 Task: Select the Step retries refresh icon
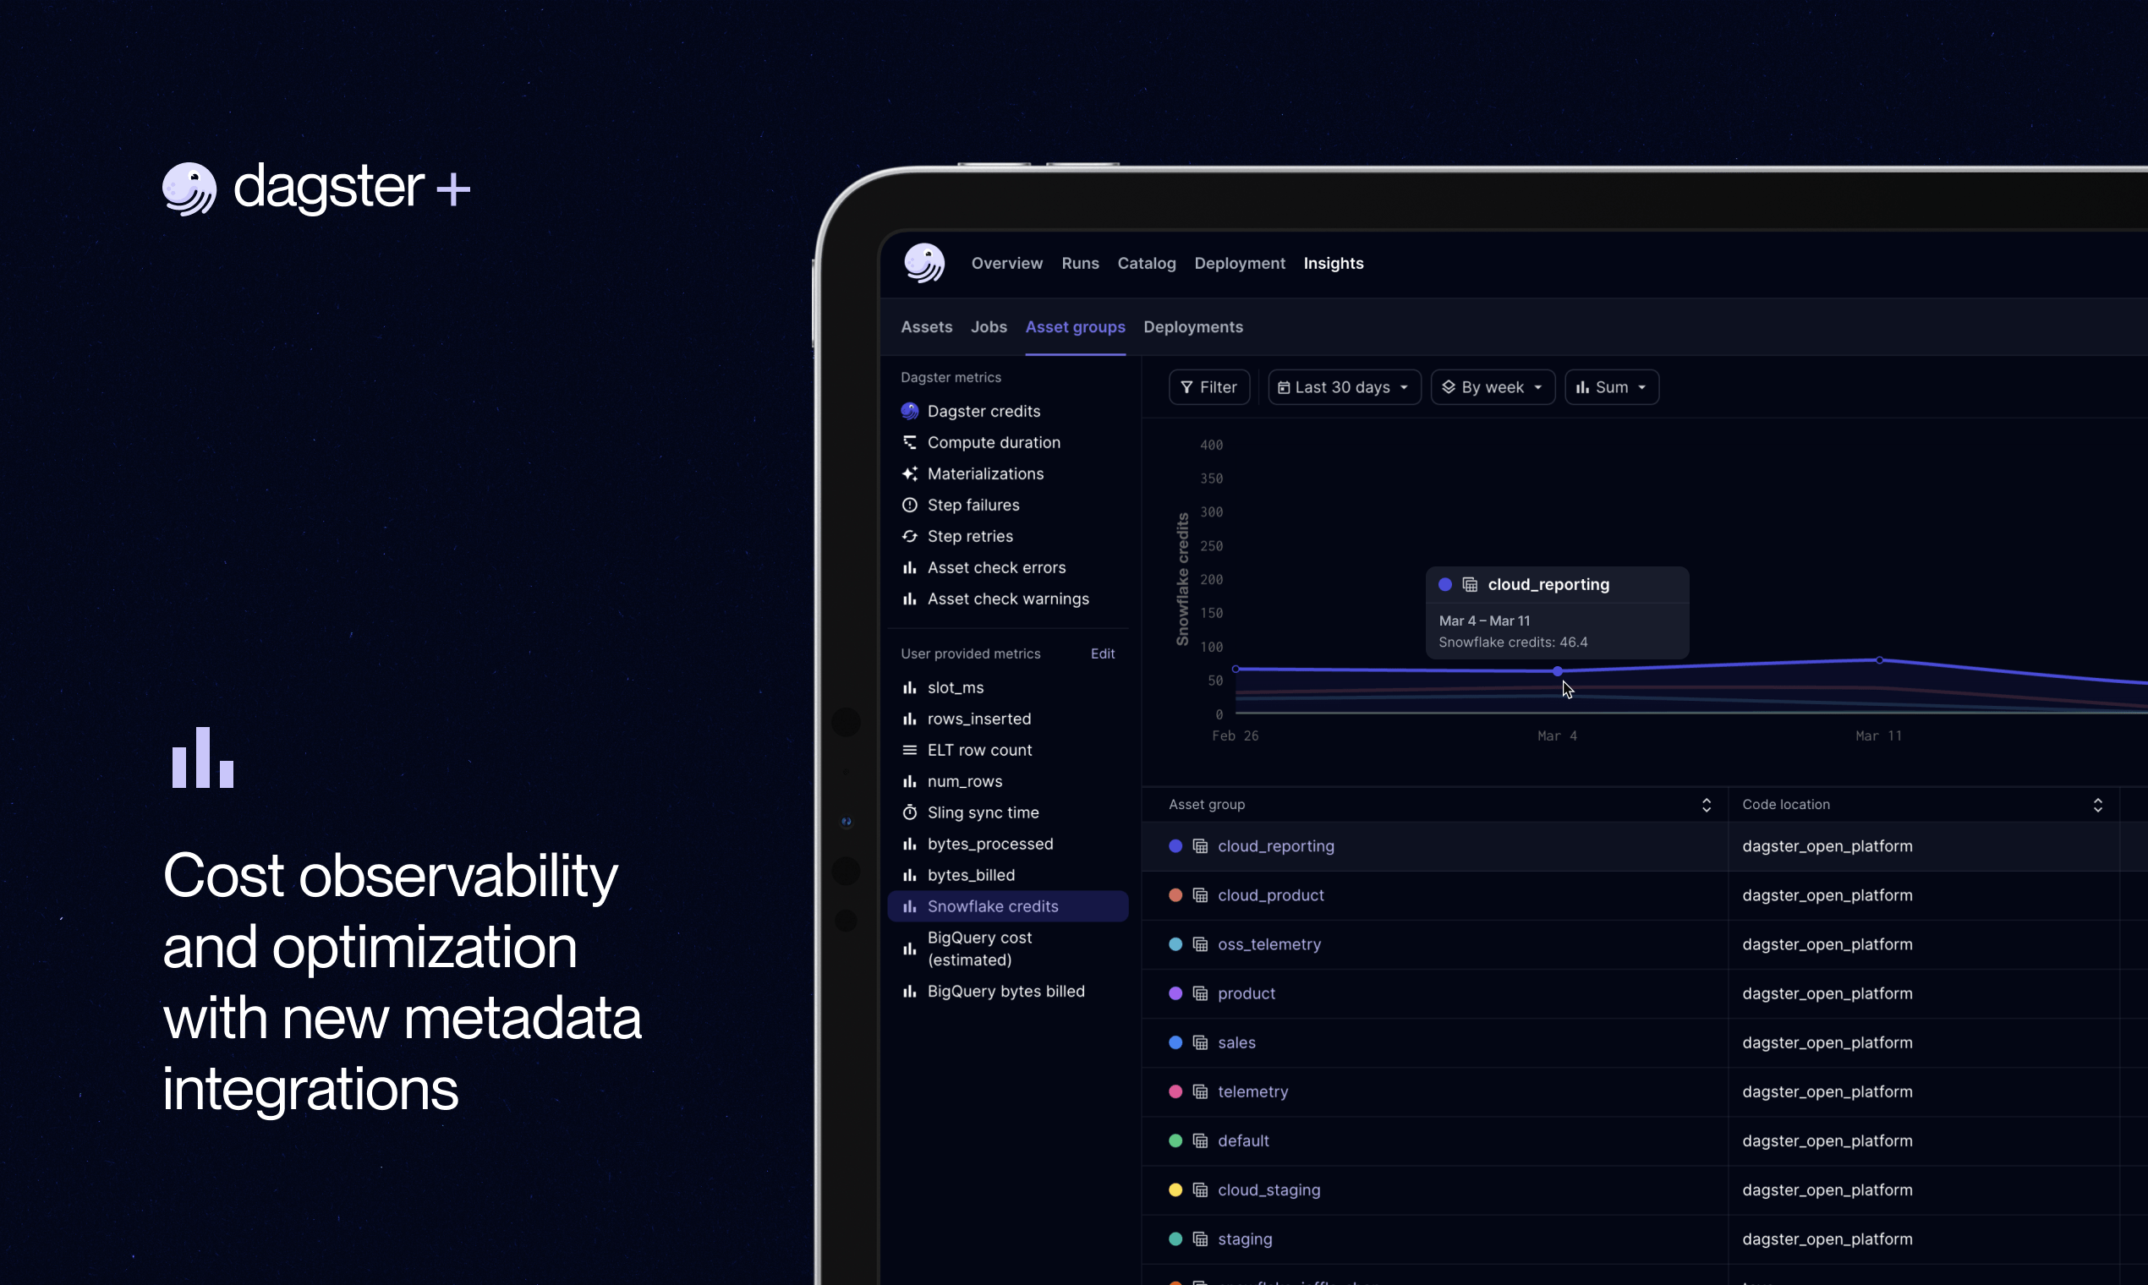[x=909, y=536]
